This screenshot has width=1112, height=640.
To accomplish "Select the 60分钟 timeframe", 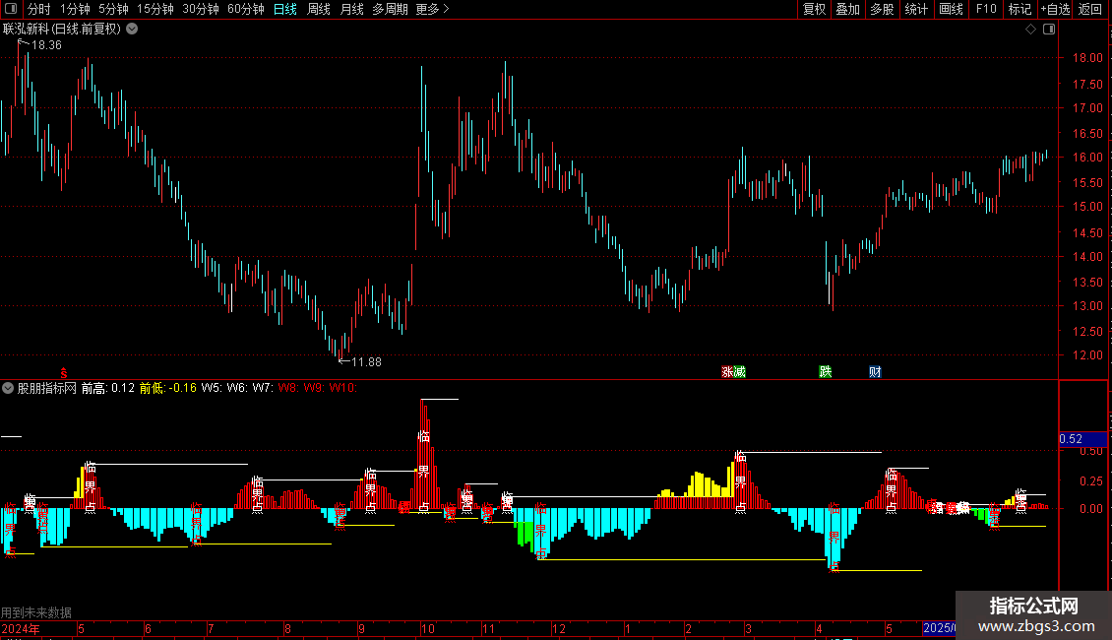I will (x=245, y=9).
